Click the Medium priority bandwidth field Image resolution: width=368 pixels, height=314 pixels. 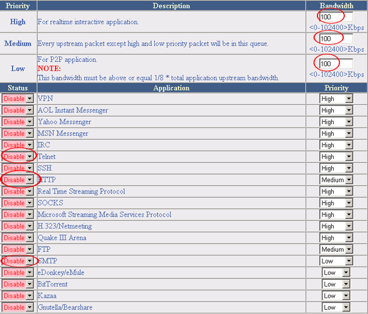click(x=336, y=39)
